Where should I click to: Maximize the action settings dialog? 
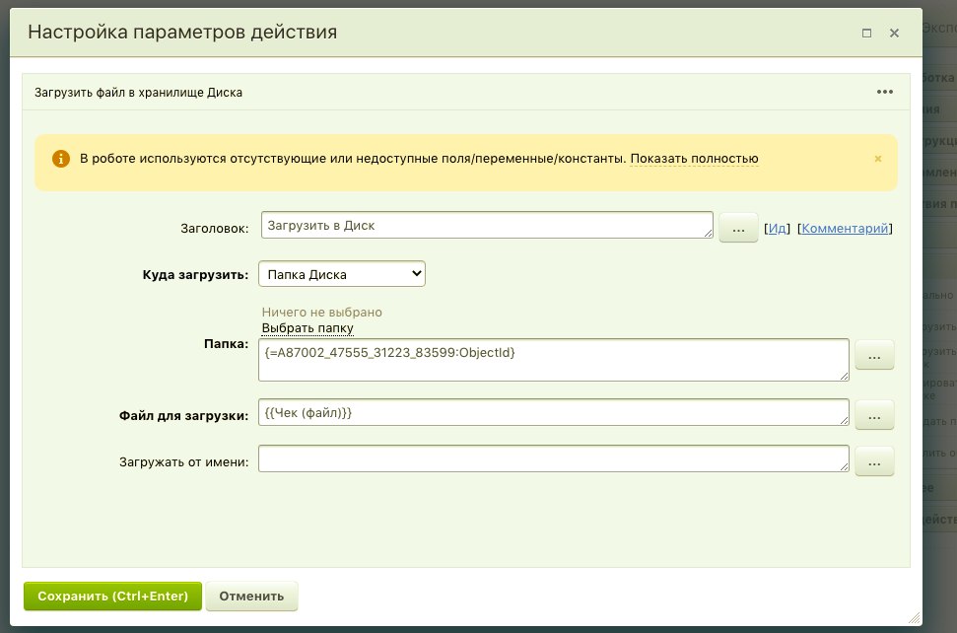pos(866,33)
